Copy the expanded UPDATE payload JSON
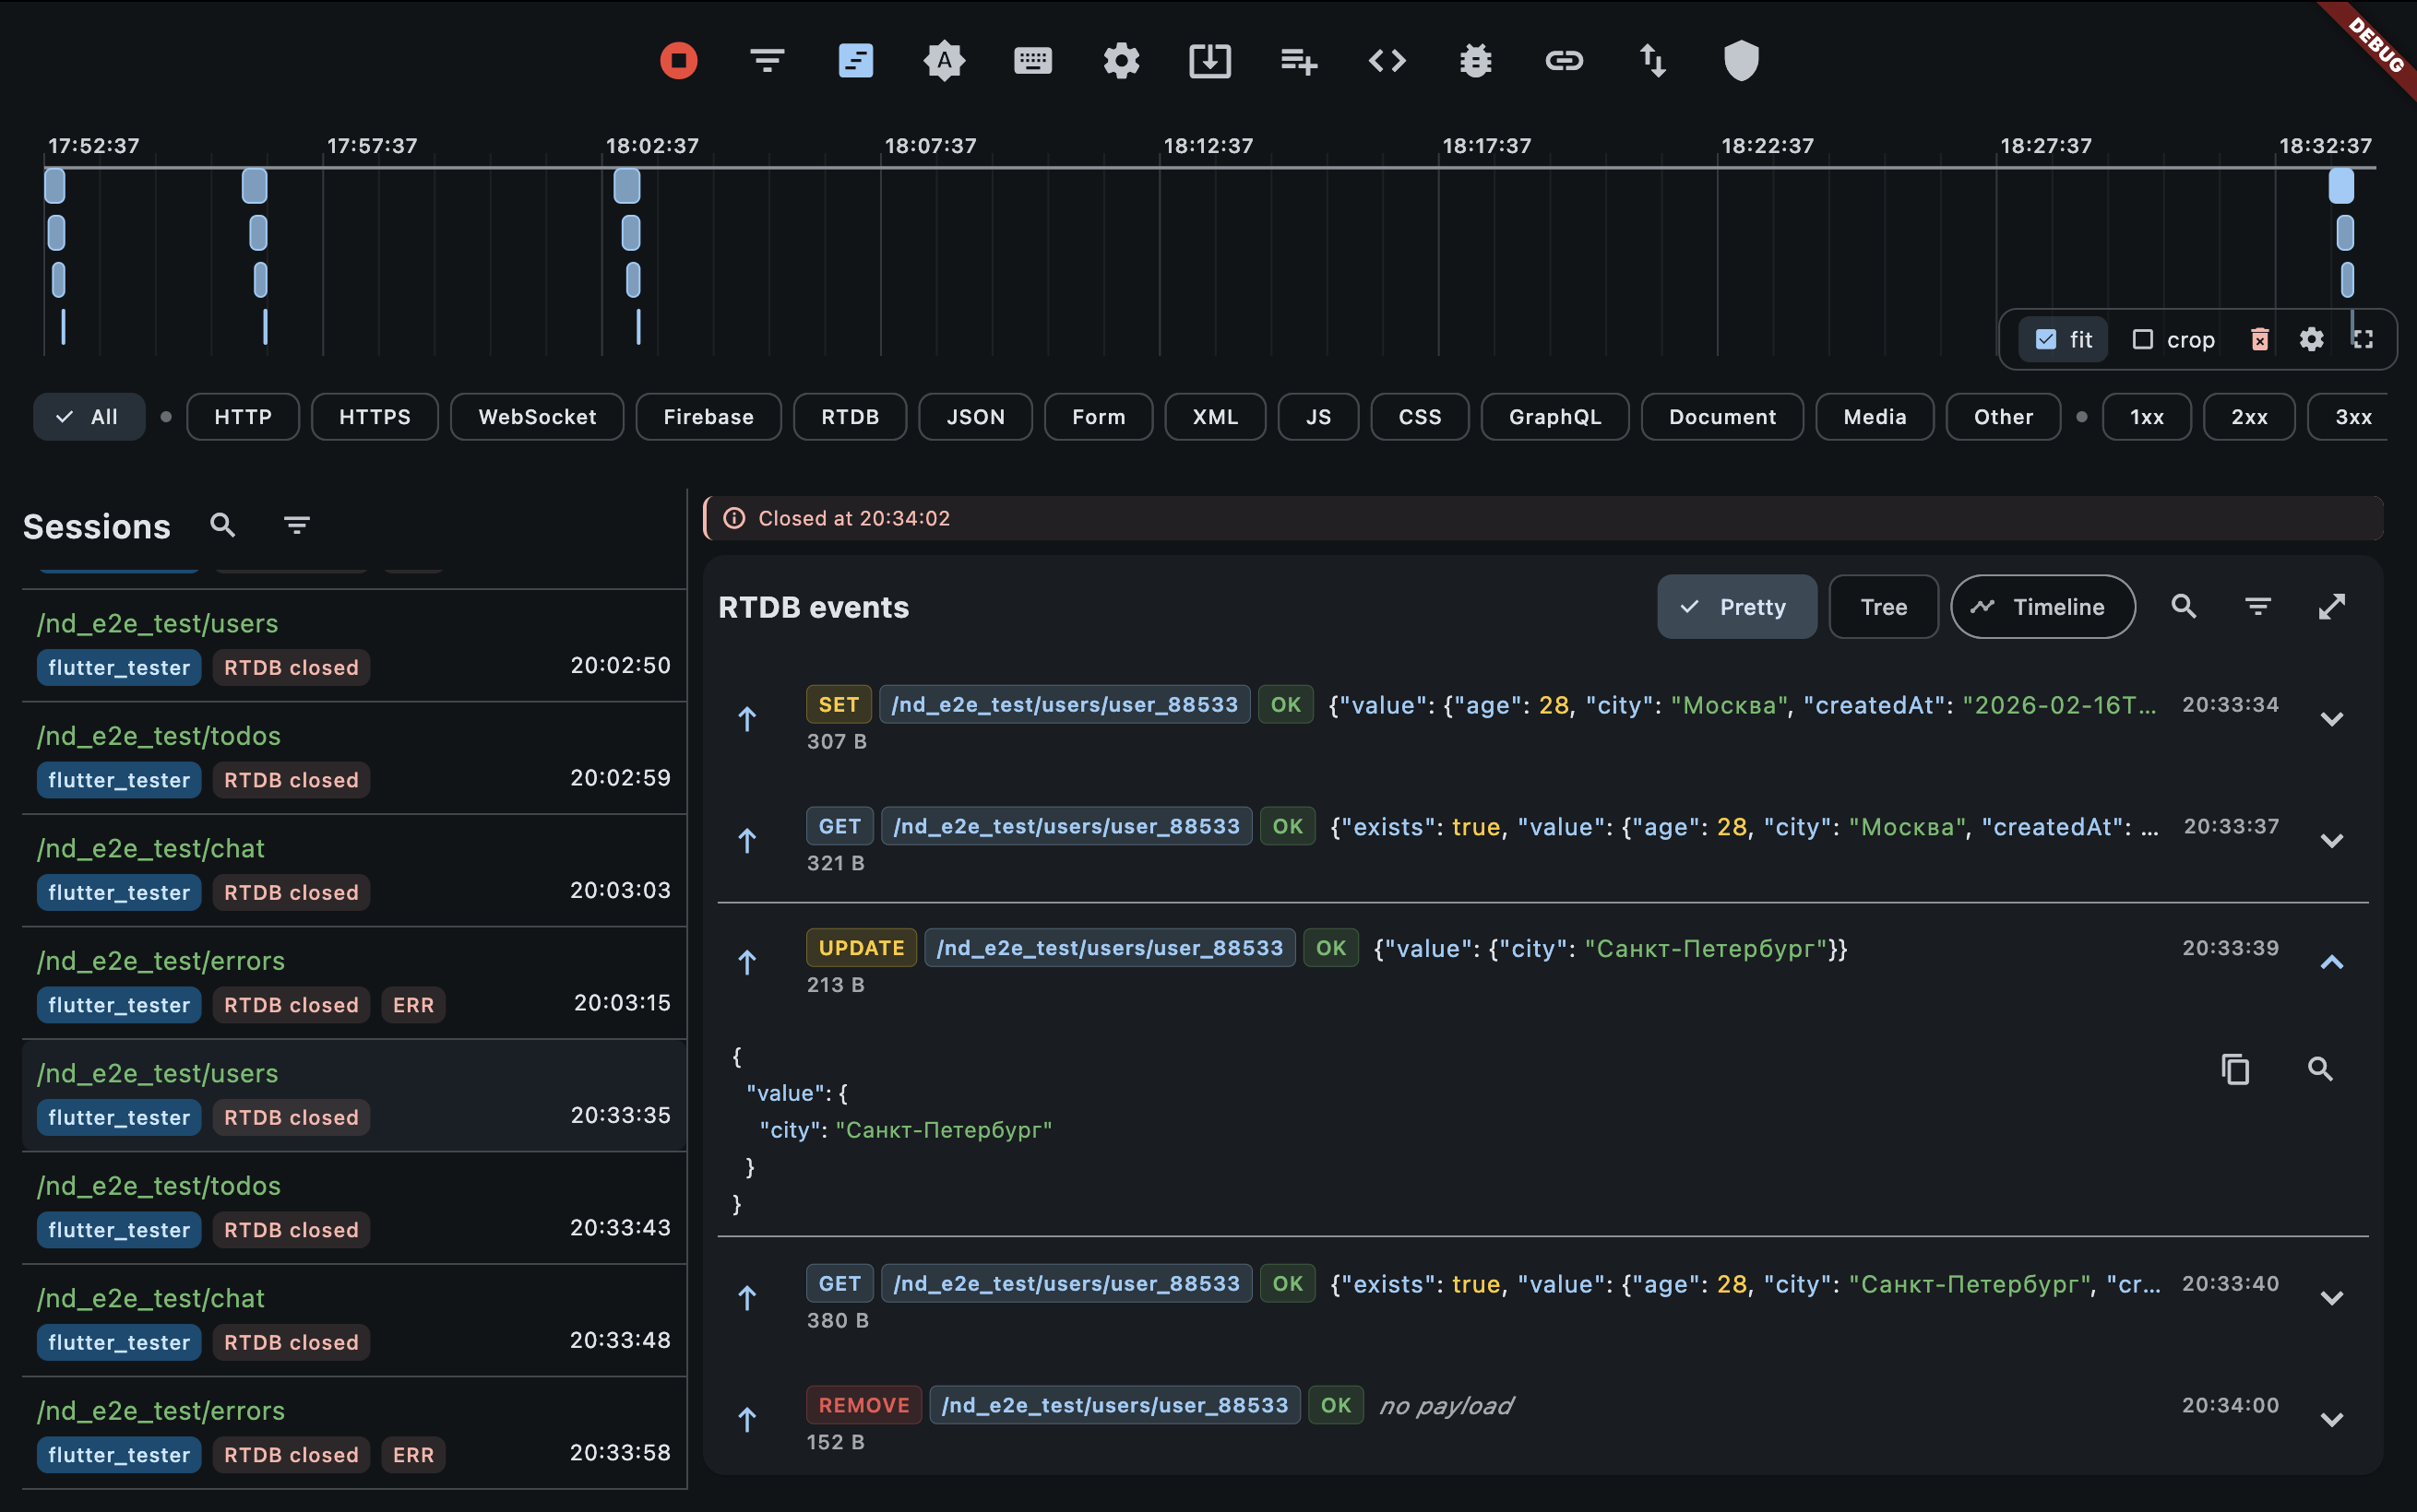This screenshot has height=1512, width=2417. (2235, 1069)
